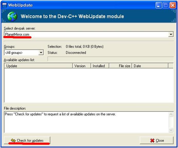Click the file description scrollbar down arrow

tap(171, 130)
